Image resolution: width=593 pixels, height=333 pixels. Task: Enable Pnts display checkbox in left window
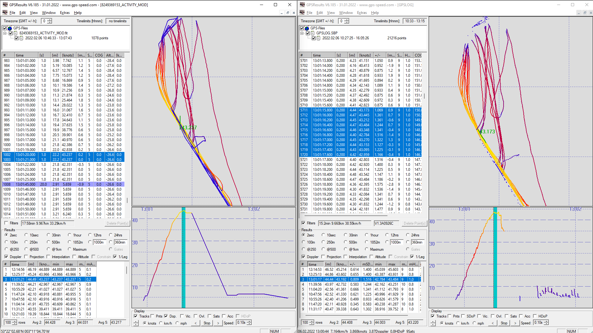(x=152, y=316)
